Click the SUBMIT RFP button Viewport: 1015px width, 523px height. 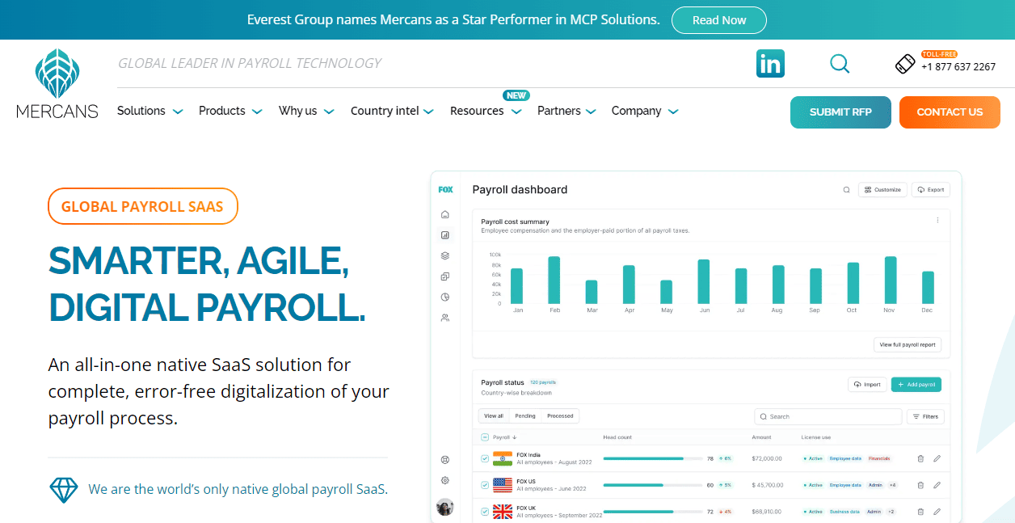tap(840, 112)
